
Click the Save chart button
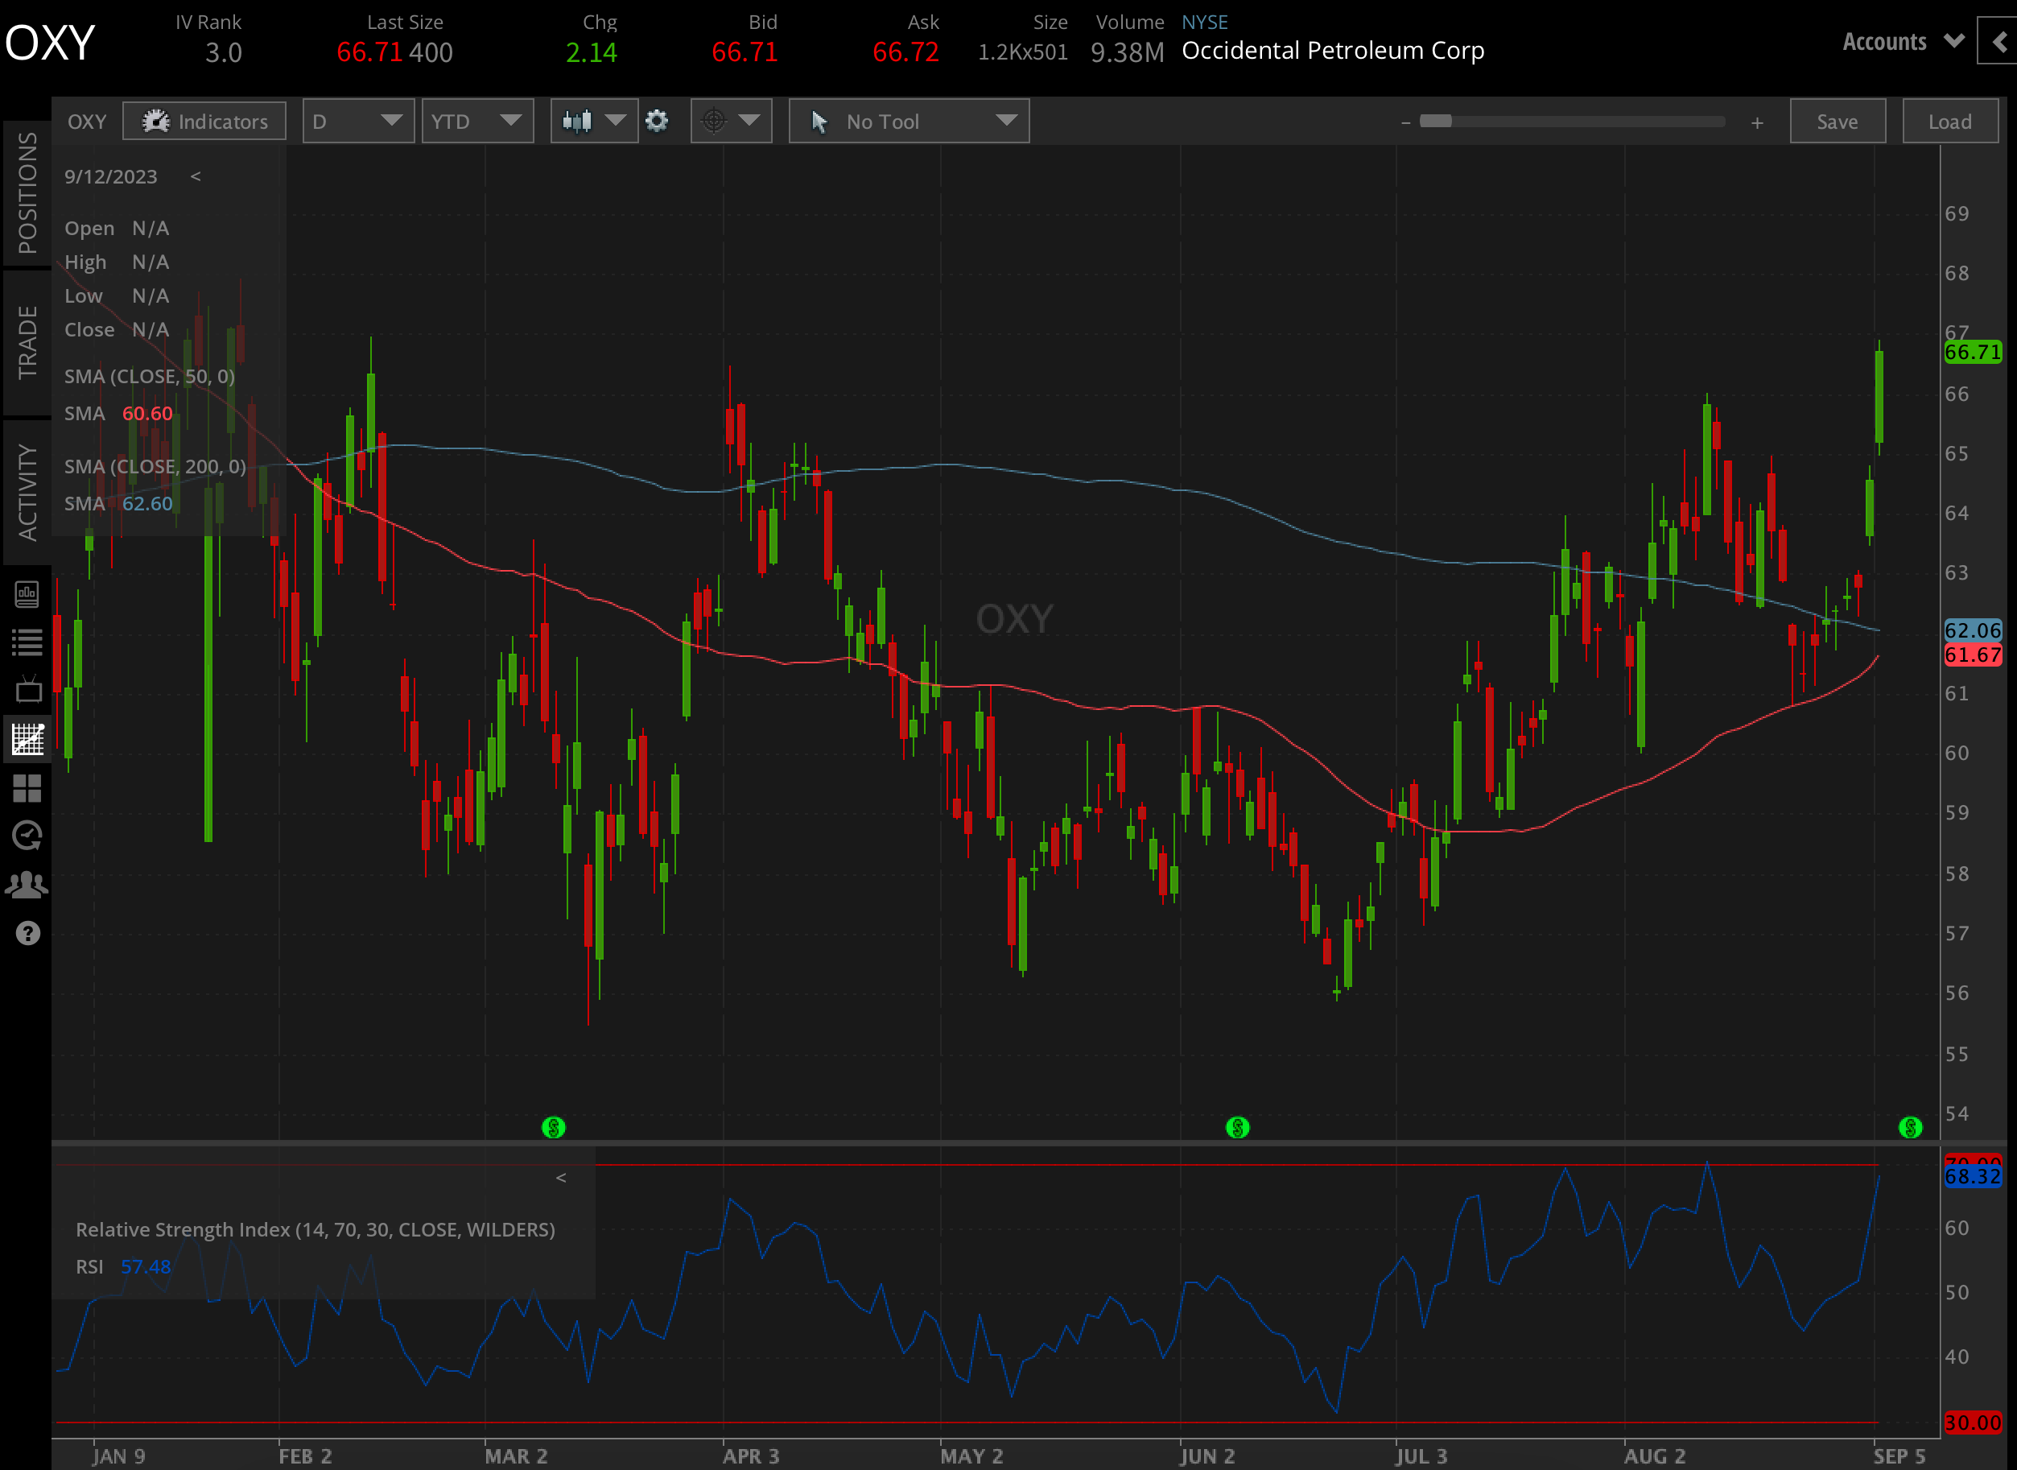pos(1838,121)
